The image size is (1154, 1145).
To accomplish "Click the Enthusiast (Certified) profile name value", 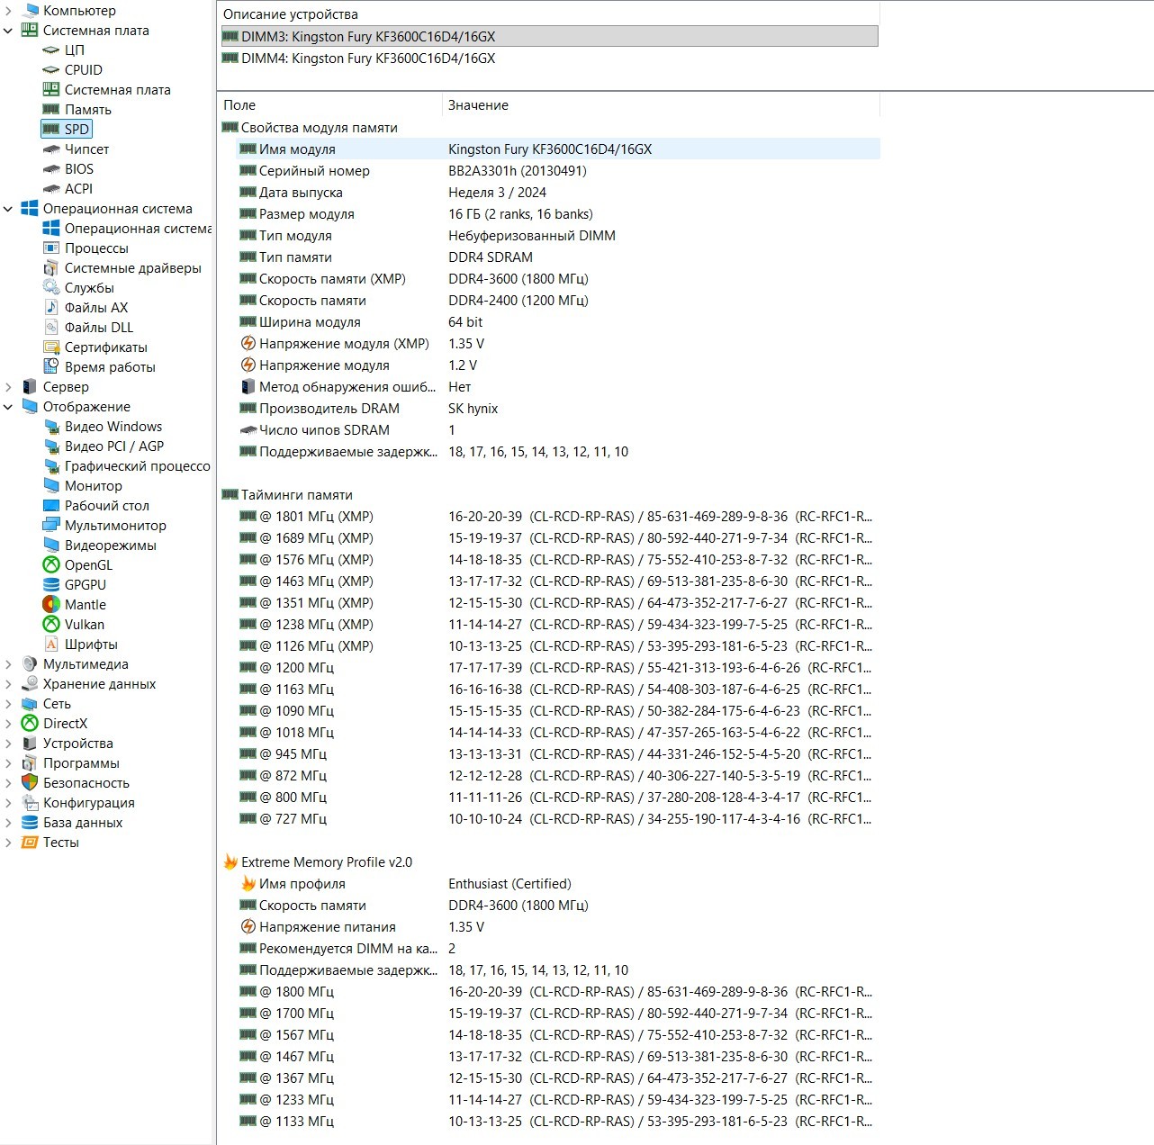I will [x=509, y=883].
